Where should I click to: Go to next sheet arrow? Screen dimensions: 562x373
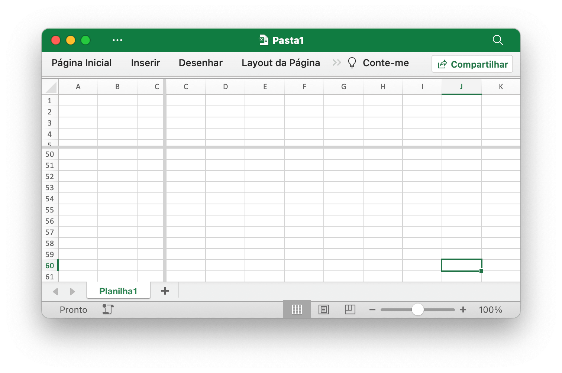[x=72, y=292]
